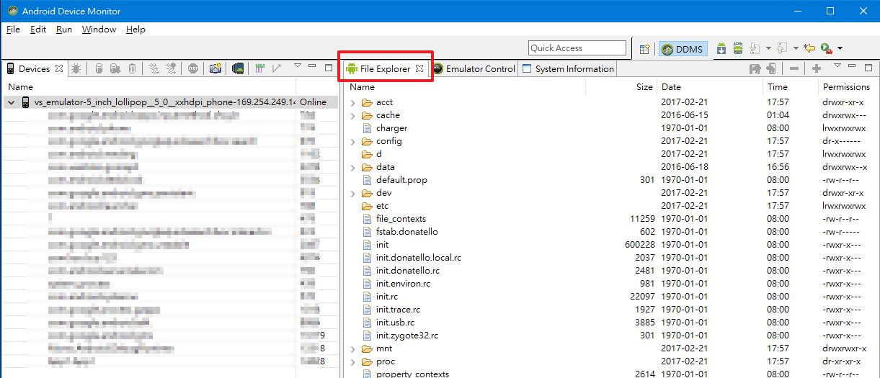
Task: Expand the config folder
Action: pyautogui.click(x=353, y=141)
